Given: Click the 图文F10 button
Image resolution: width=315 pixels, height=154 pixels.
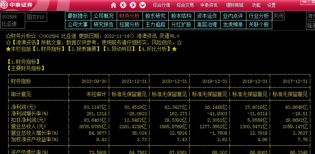Looking at the screenshot, I should coord(36,17).
